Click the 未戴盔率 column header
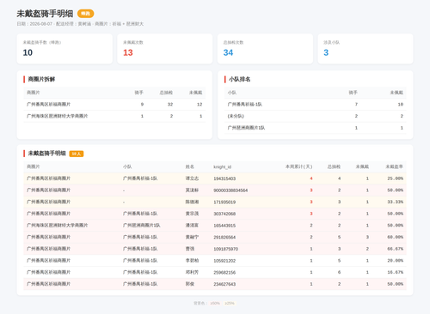 coord(394,166)
